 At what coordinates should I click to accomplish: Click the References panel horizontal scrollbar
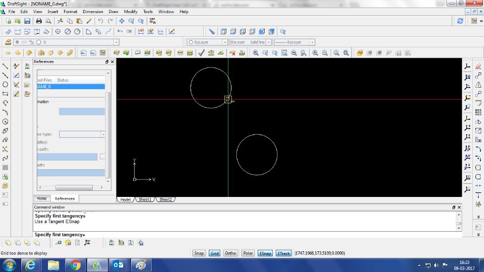click(74, 187)
